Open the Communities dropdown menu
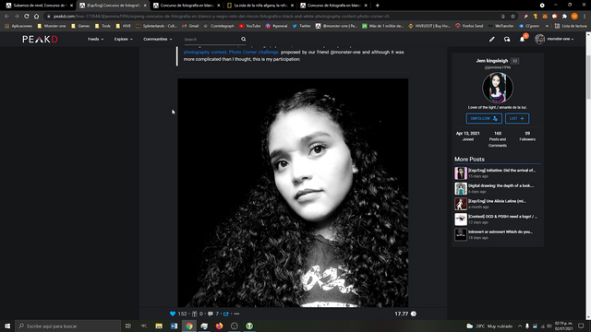591x332 pixels. click(158, 39)
